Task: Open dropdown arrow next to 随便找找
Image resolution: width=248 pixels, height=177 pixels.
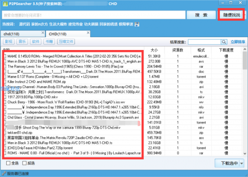Action: tap(245, 15)
